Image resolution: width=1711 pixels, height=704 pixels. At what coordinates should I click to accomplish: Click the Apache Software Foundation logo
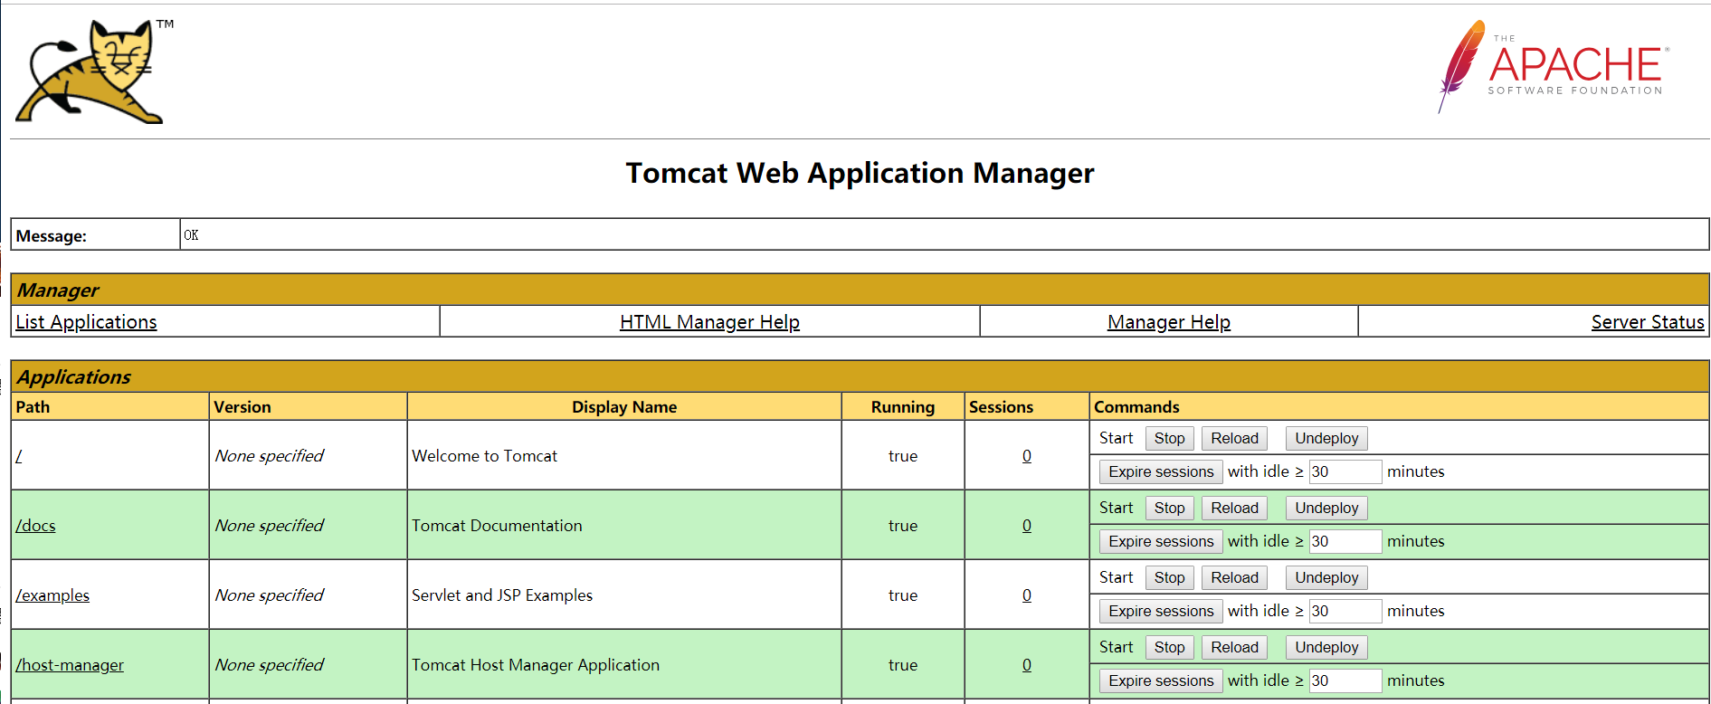[1554, 66]
